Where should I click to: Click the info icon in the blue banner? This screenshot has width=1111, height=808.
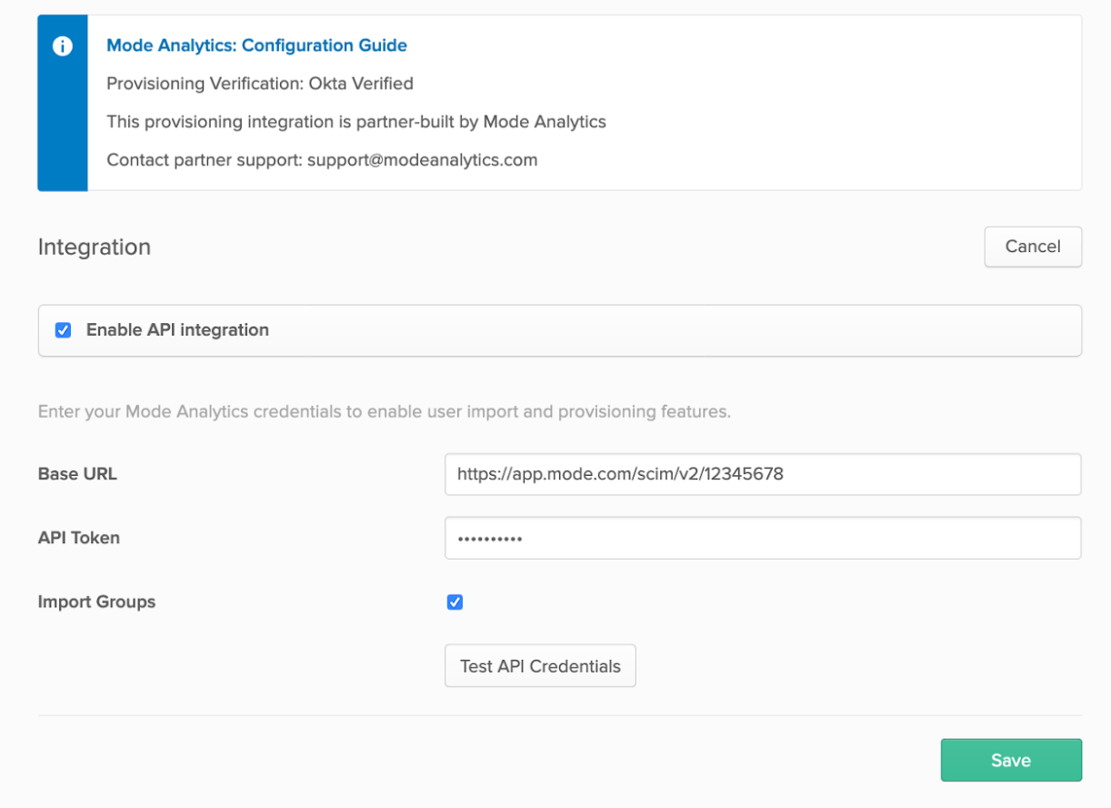click(63, 46)
